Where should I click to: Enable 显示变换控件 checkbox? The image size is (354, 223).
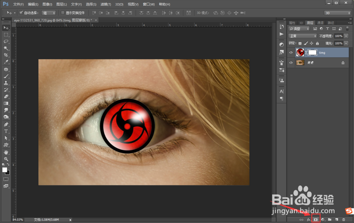63,13
